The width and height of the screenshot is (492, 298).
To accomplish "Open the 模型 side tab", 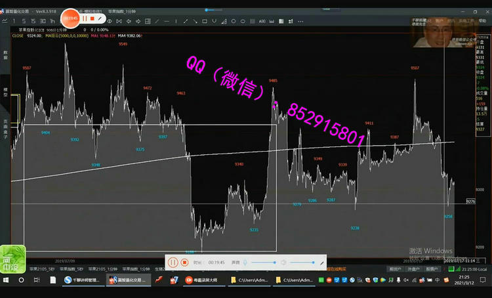I will point(5,94).
